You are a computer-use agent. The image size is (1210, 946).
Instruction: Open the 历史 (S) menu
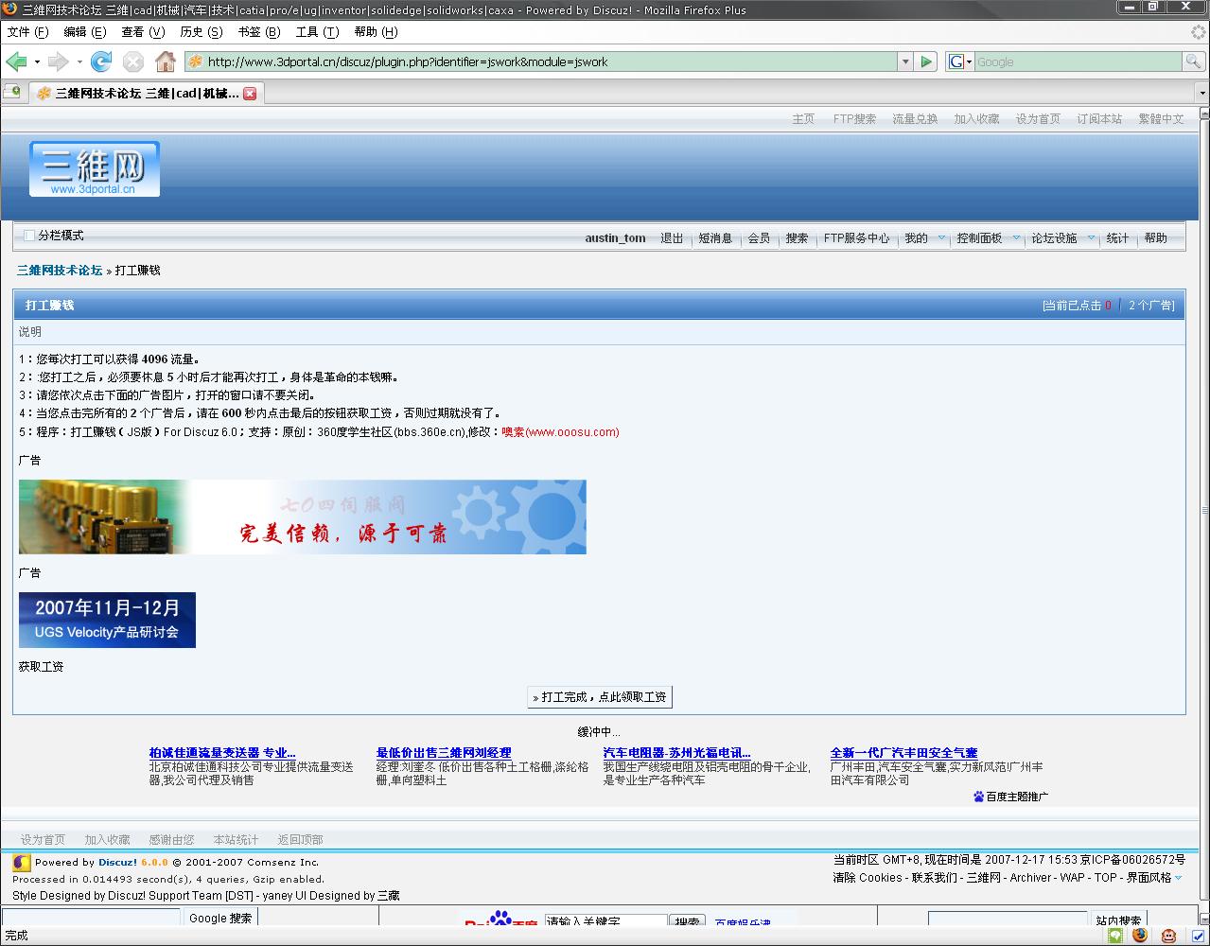pos(202,31)
